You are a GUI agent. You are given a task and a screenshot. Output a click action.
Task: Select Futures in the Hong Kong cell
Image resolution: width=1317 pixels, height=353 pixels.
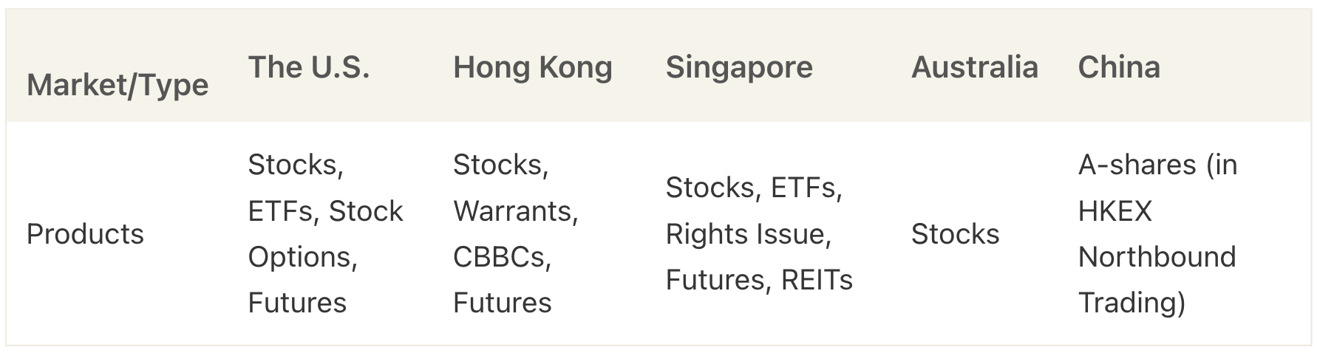click(x=503, y=303)
